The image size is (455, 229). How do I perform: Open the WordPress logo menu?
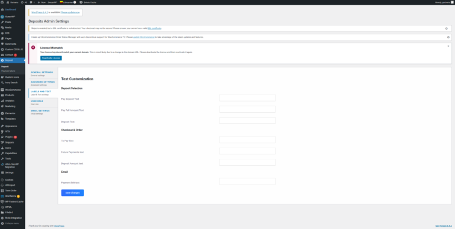[2, 2]
